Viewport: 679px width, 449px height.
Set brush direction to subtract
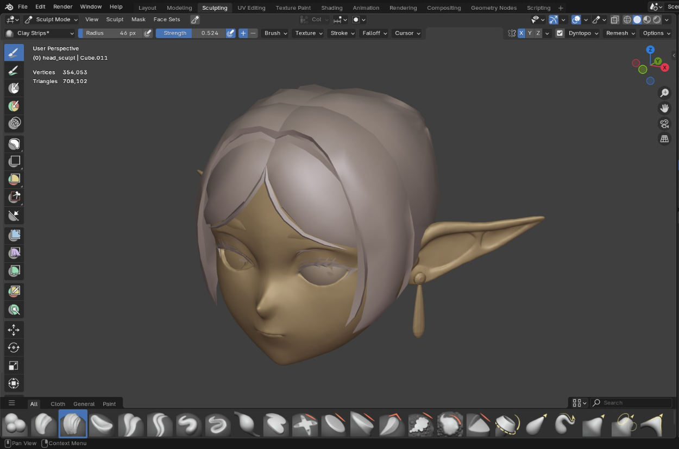(253, 33)
